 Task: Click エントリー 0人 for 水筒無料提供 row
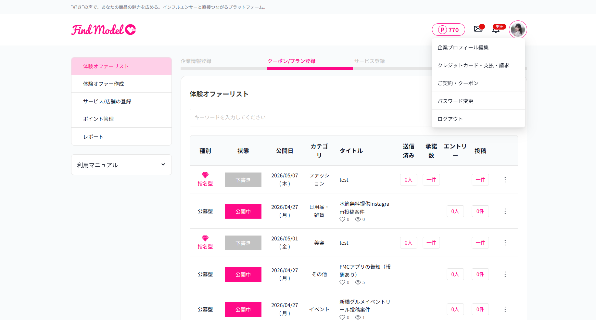455,211
